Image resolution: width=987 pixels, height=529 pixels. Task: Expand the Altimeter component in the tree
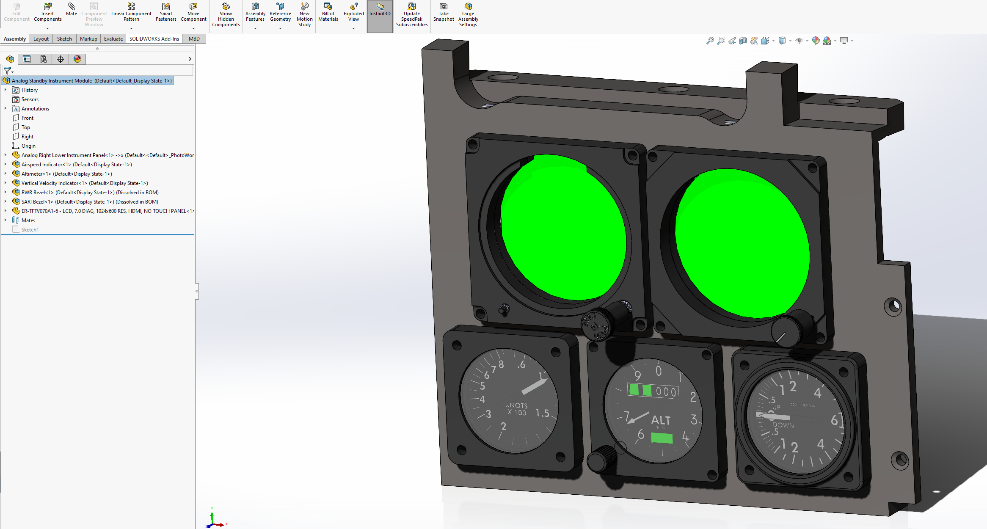coord(6,174)
